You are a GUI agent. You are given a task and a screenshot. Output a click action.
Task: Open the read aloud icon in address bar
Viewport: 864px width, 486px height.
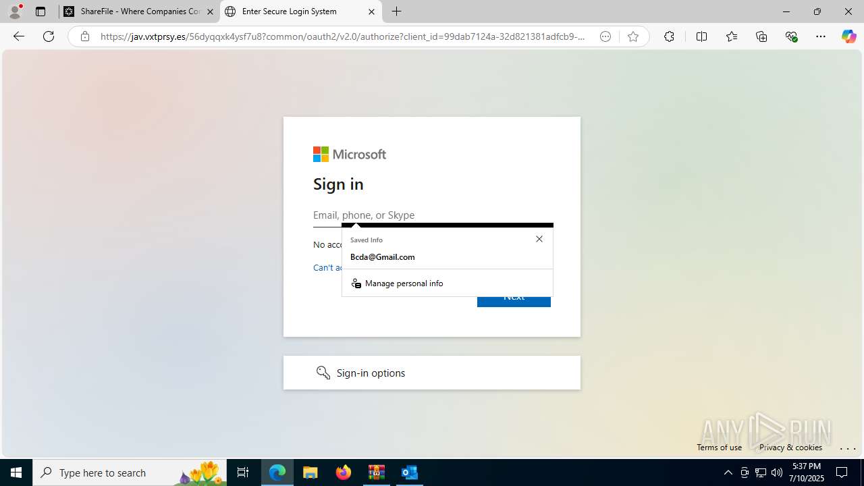point(605,36)
